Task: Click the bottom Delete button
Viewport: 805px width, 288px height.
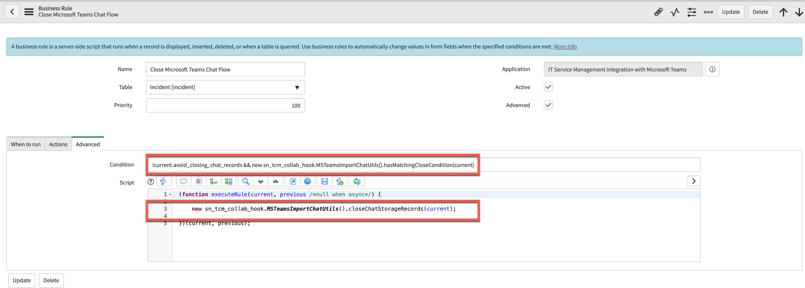Action: 51,280
